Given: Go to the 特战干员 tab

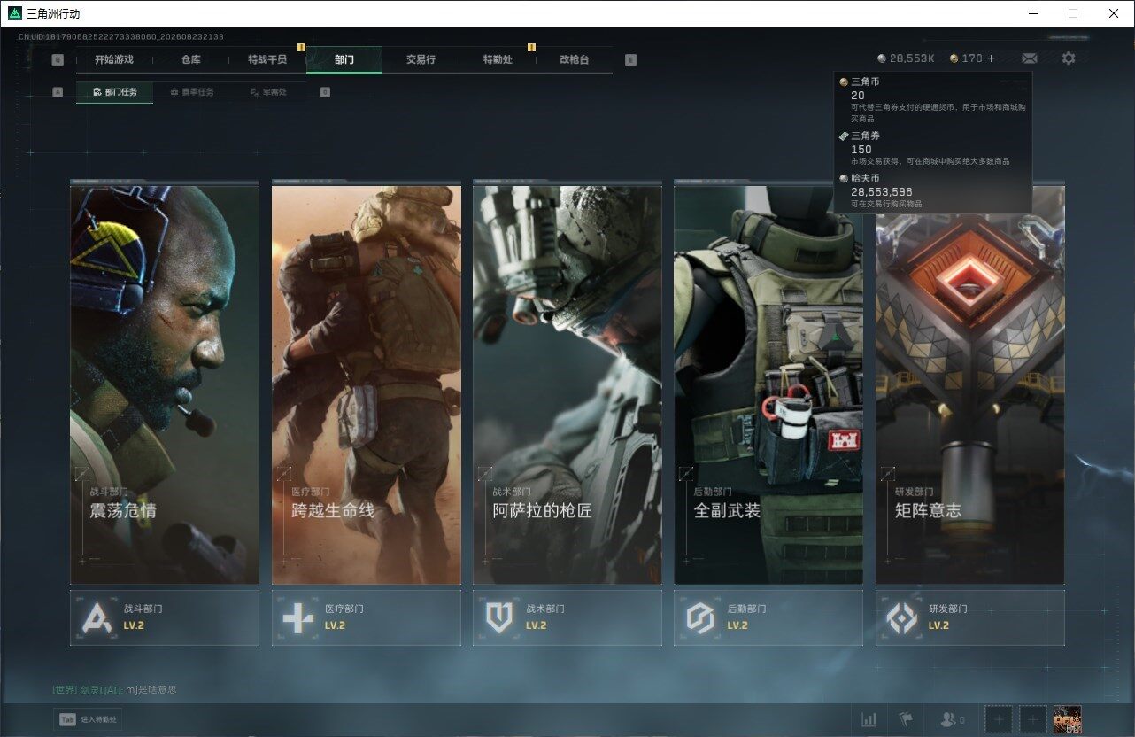Looking at the screenshot, I should (267, 59).
